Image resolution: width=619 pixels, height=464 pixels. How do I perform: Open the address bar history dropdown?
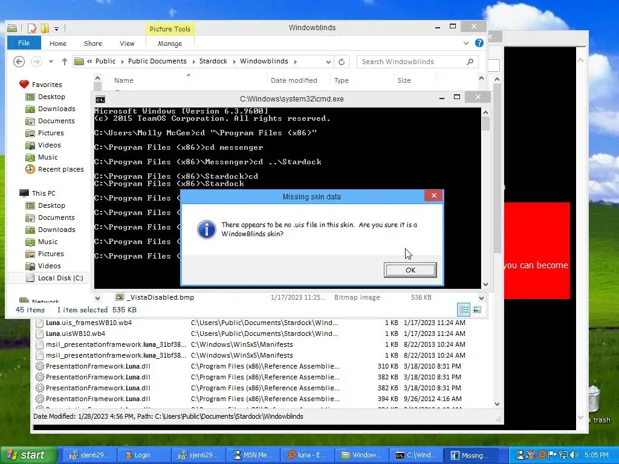(328, 62)
